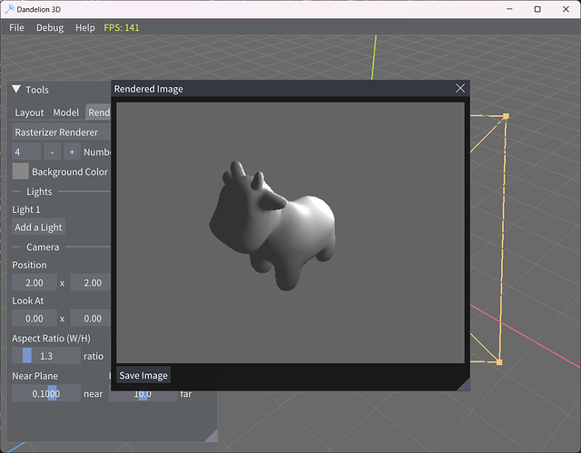Edit Look At second value 0.00
This screenshot has height=453, width=581.
(91, 318)
